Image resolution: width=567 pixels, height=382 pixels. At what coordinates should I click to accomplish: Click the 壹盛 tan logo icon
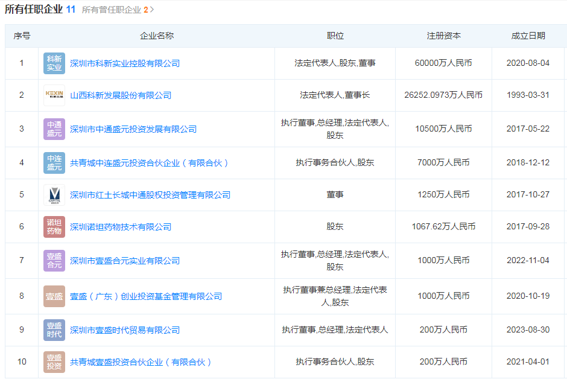click(x=54, y=296)
